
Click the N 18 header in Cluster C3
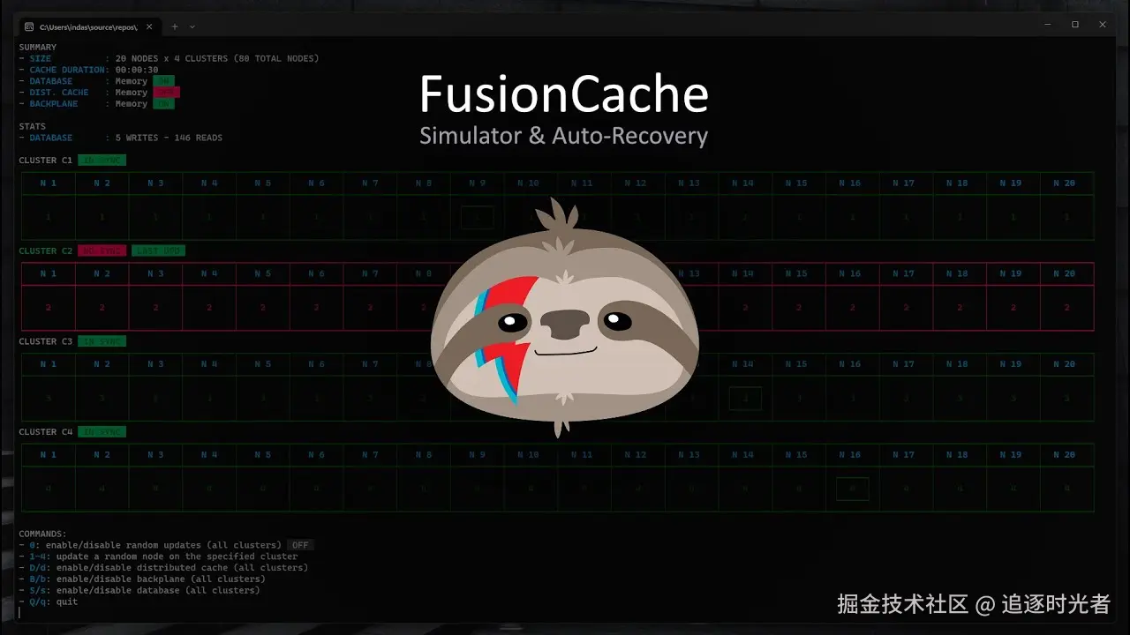point(960,364)
